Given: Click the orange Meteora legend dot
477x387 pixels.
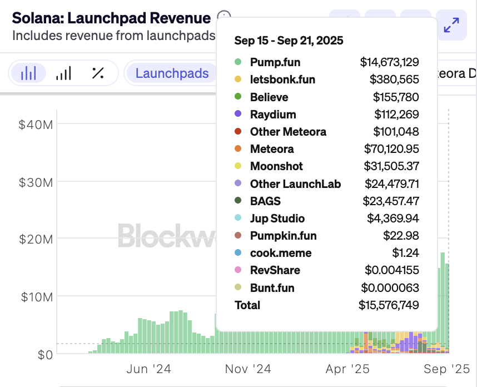Looking at the screenshot, I should [x=238, y=149].
